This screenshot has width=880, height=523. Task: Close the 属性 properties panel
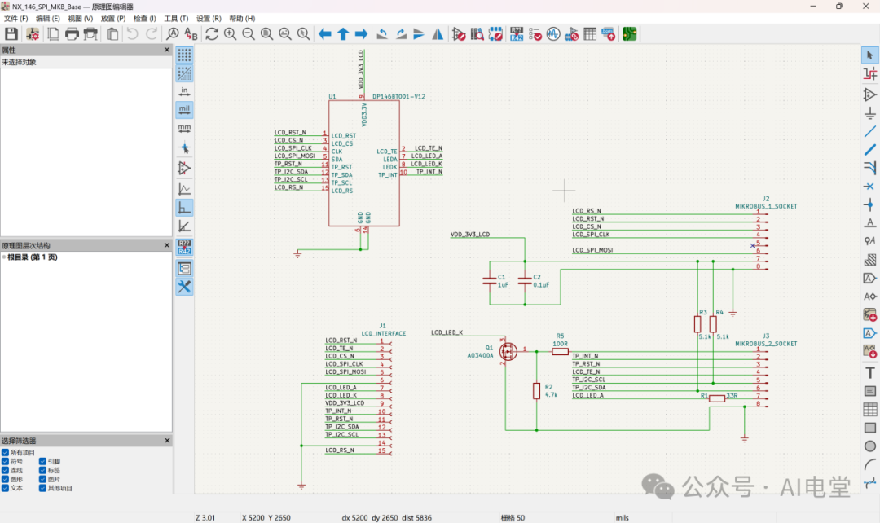(x=167, y=51)
